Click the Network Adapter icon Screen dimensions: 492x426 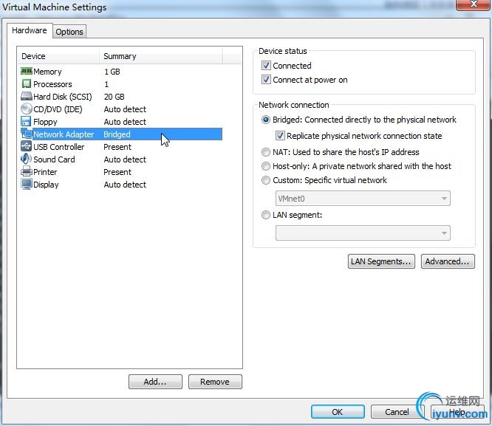tap(27, 134)
